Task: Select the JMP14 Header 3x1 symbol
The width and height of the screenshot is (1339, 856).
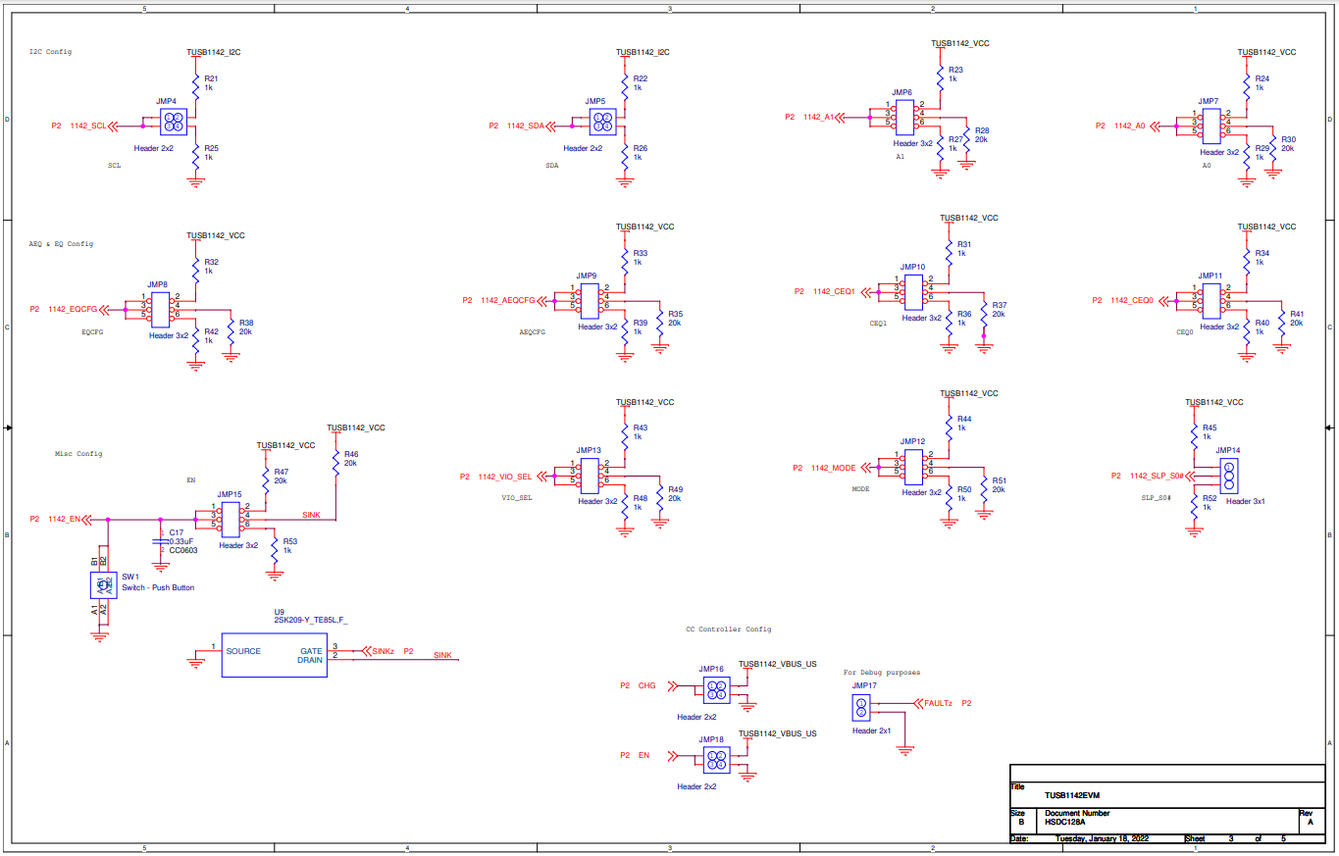Action: [1229, 478]
